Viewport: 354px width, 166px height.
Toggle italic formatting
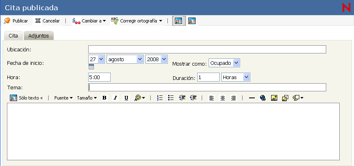click(x=116, y=98)
